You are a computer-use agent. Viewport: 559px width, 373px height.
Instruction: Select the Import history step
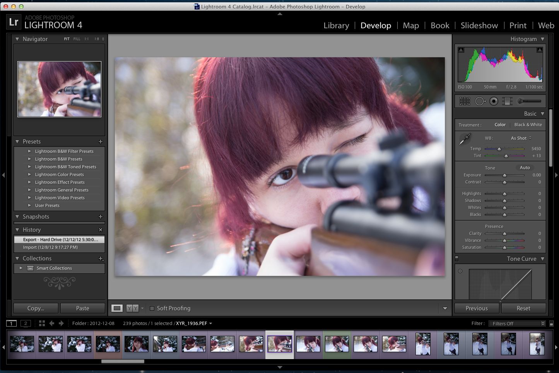pos(59,247)
